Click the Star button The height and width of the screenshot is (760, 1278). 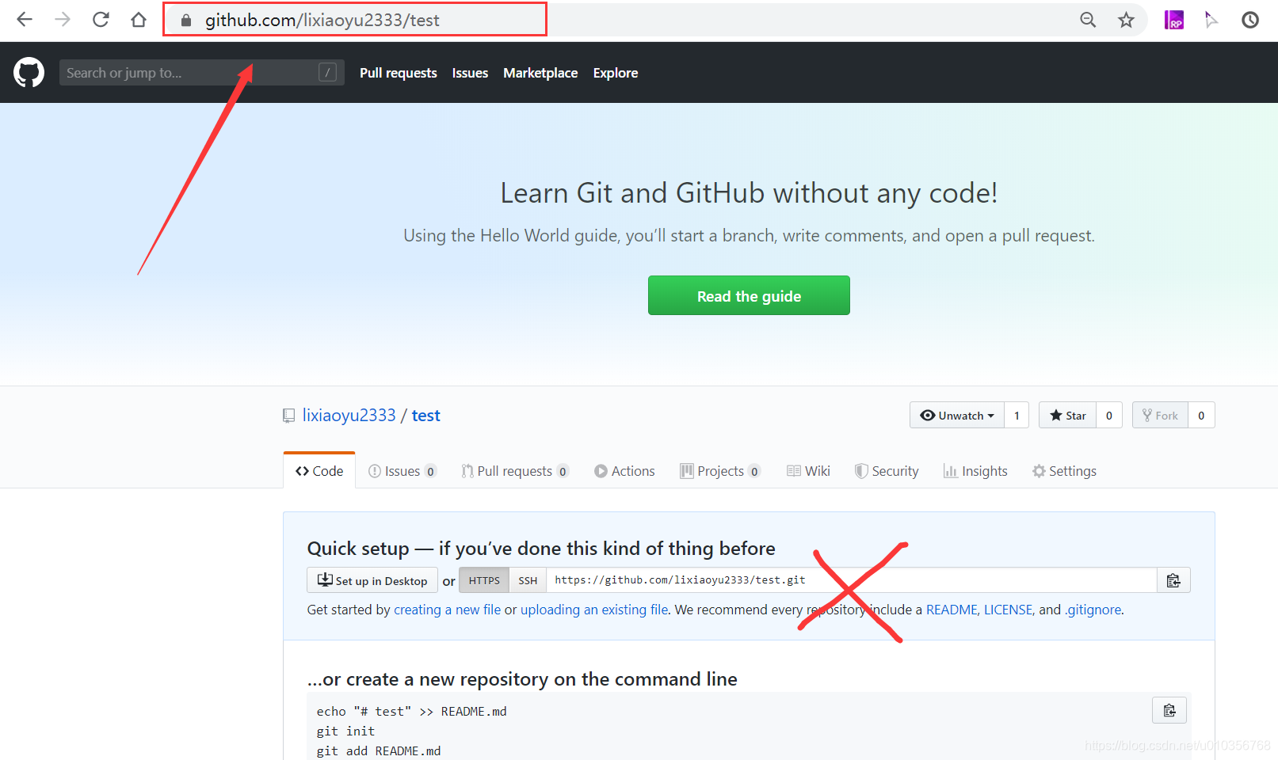click(1067, 415)
